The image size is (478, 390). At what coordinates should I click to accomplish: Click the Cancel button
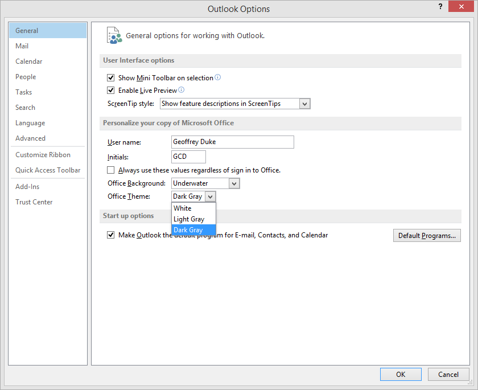pos(448,375)
